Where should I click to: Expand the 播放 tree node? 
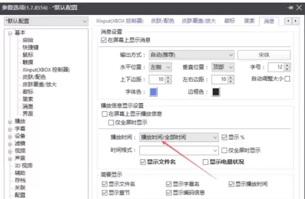coord(10,122)
